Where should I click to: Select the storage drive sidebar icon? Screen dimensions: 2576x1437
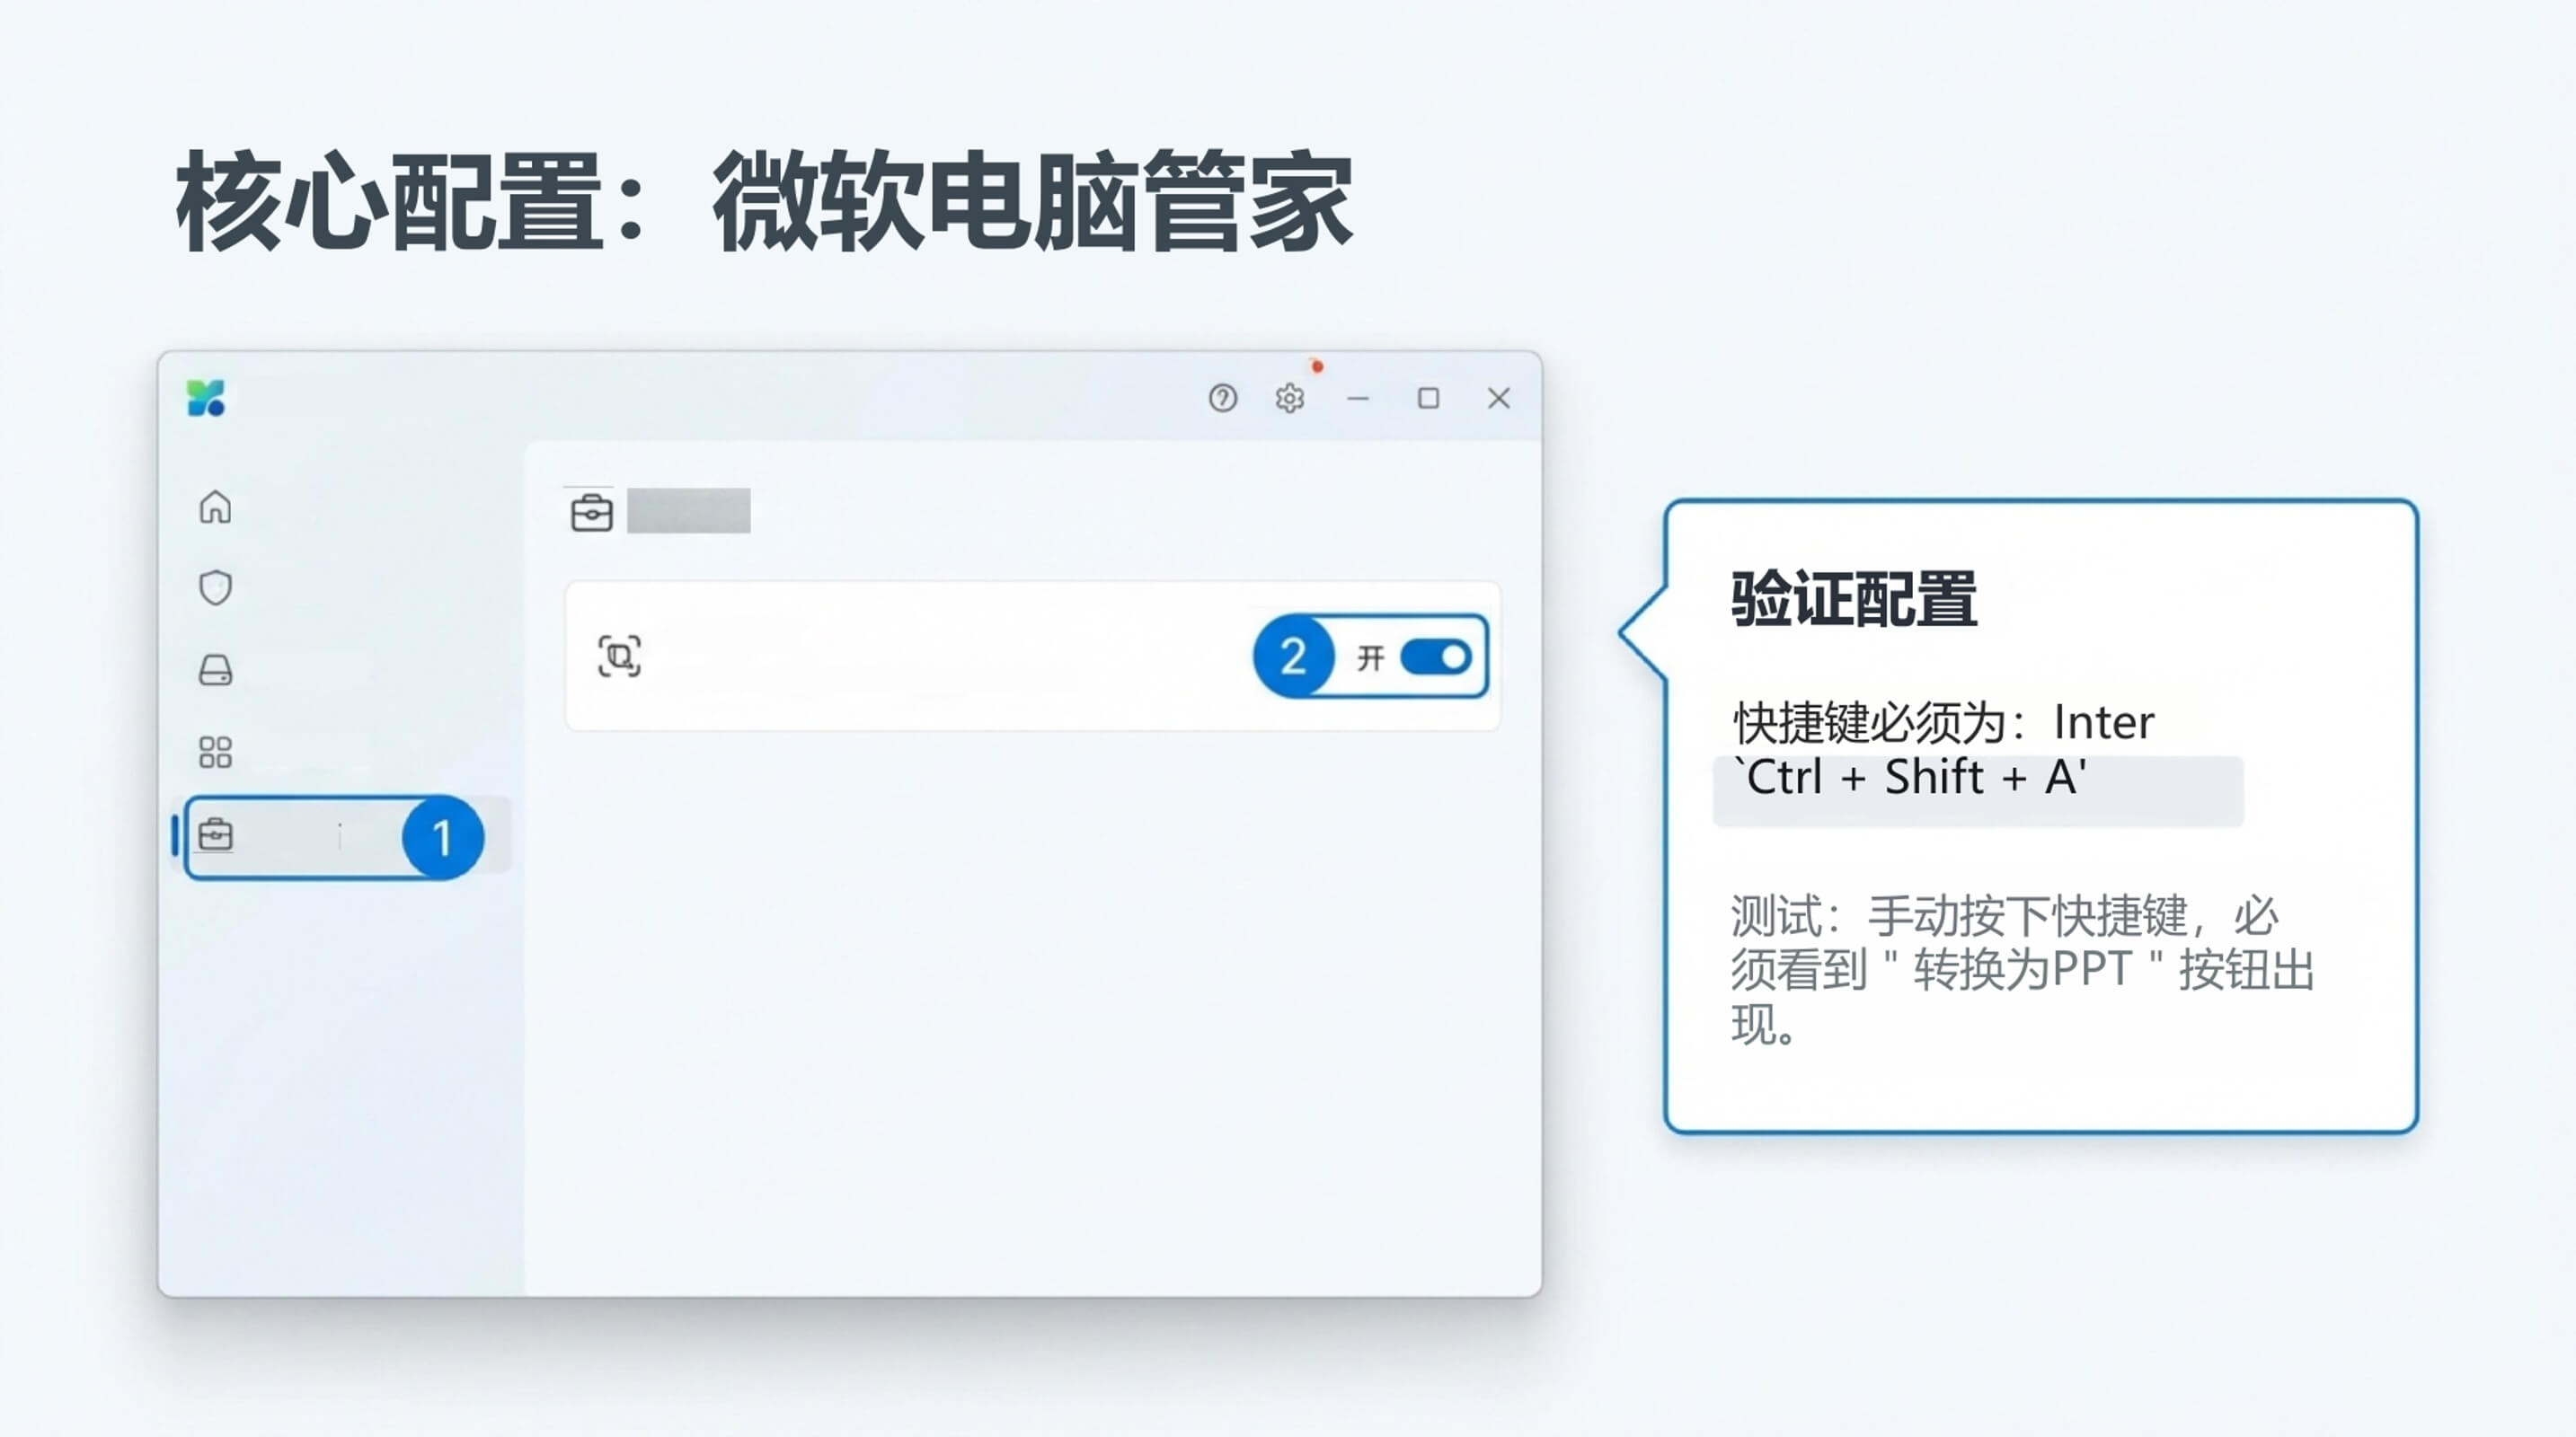click(215, 669)
